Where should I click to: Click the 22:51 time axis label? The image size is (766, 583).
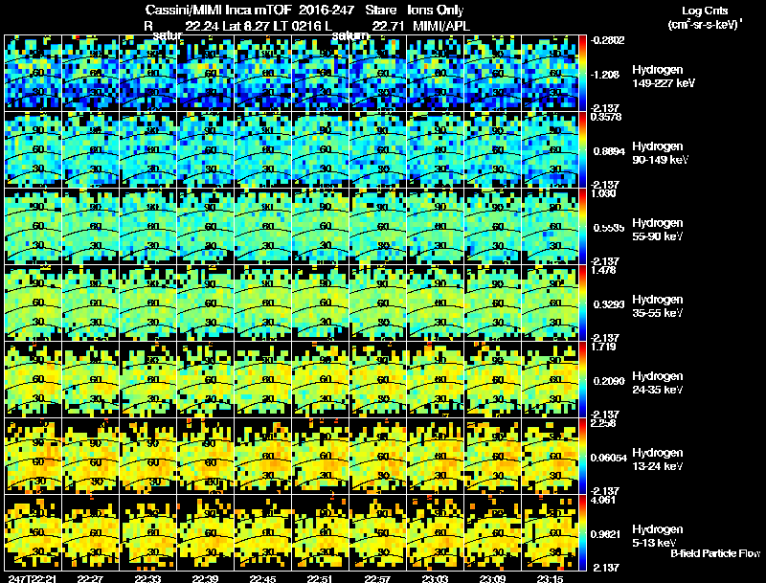(x=320, y=578)
